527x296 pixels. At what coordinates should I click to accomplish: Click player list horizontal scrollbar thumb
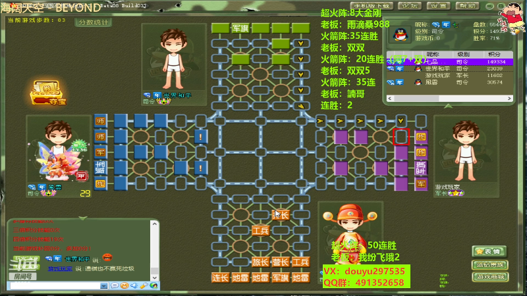pyautogui.click(x=416, y=98)
